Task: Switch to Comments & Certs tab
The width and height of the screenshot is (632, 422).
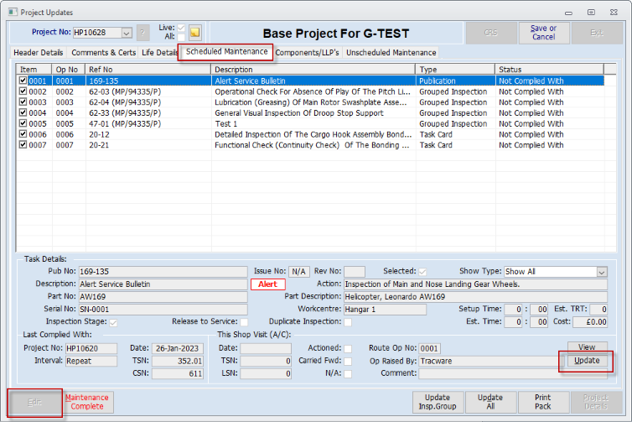Action: pos(104,53)
